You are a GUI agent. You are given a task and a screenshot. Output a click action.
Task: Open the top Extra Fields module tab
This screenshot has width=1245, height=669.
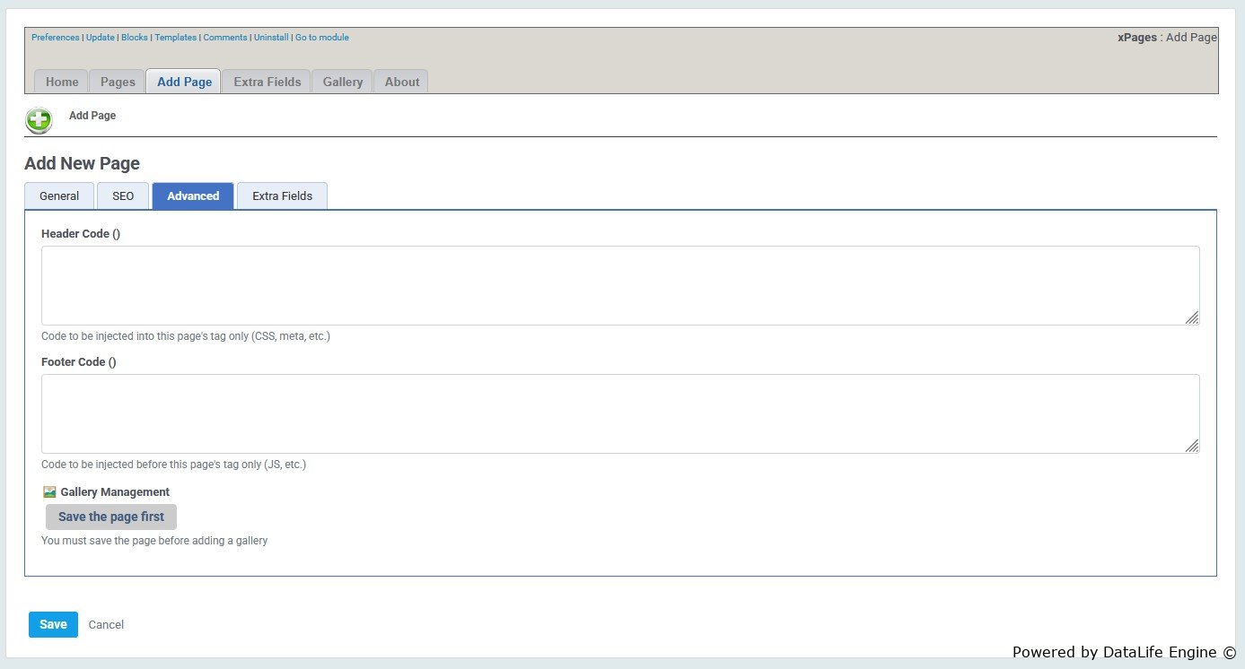pyautogui.click(x=267, y=82)
